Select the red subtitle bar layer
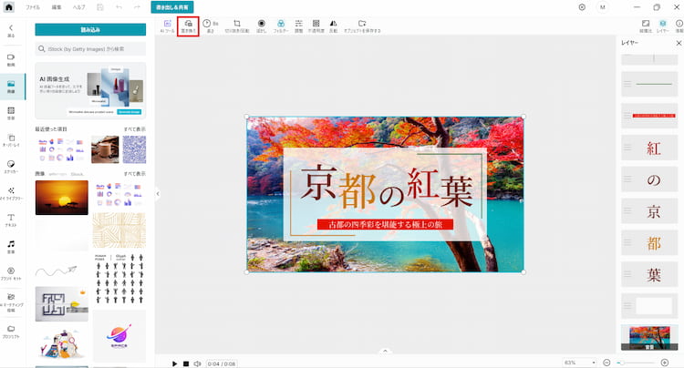Viewport: 684px width, 368px height. coord(649,116)
